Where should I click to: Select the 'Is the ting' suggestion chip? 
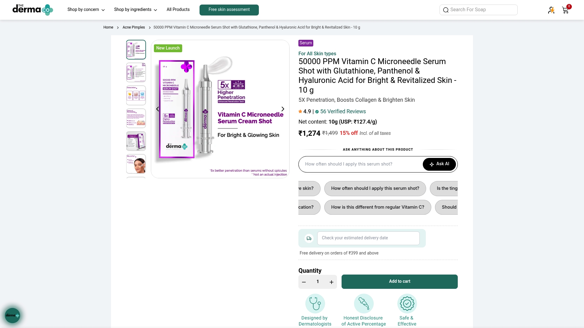click(444, 189)
